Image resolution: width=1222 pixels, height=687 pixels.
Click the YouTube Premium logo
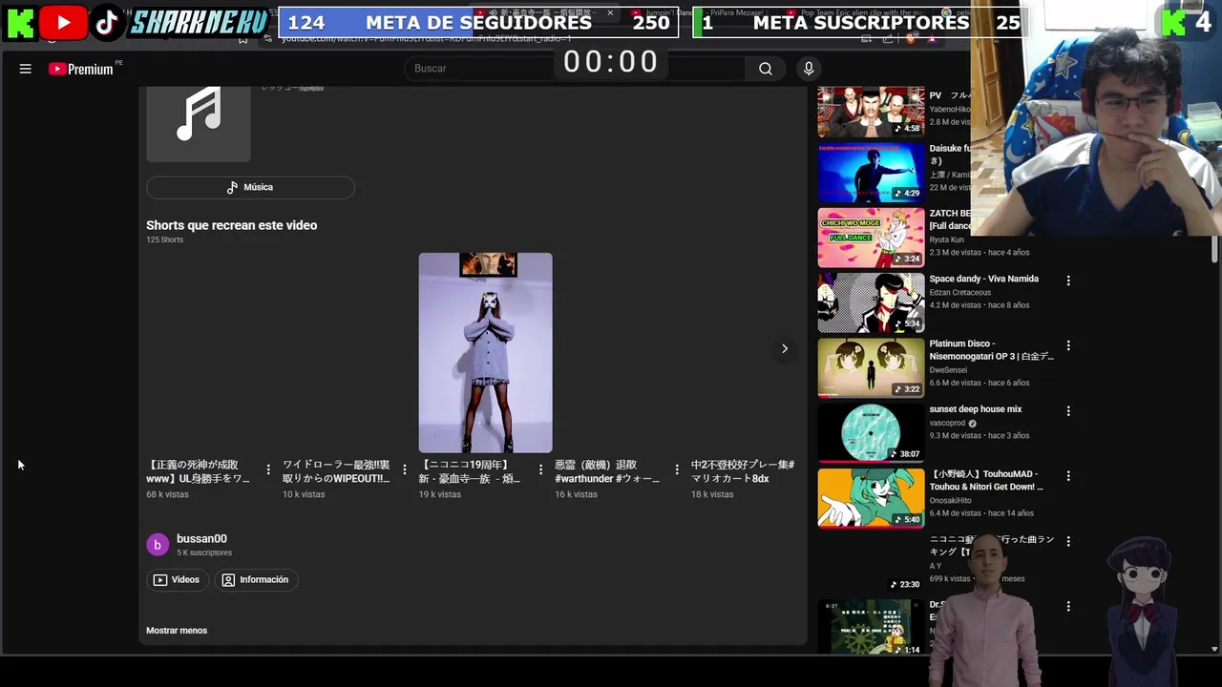click(81, 69)
